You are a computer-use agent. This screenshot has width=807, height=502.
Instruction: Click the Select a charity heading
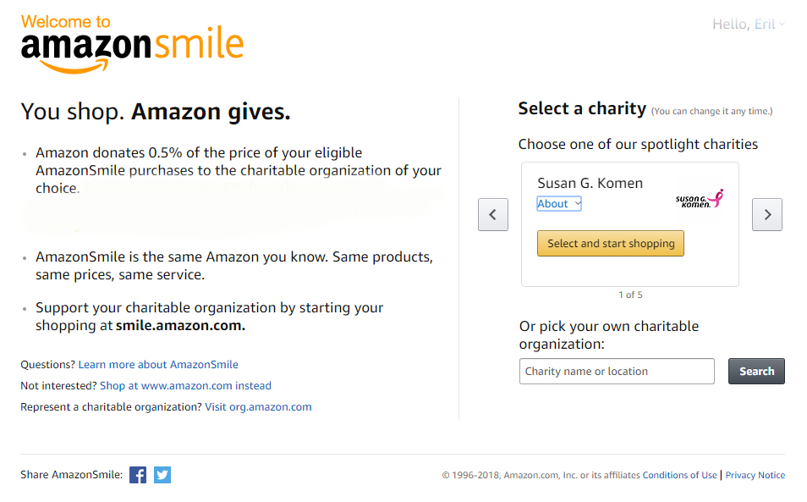[x=582, y=108]
